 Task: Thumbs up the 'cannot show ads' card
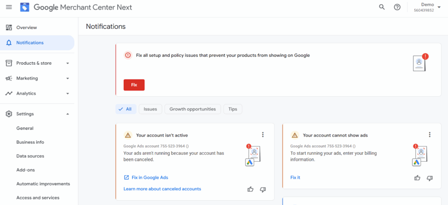pyautogui.click(x=417, y=178)
